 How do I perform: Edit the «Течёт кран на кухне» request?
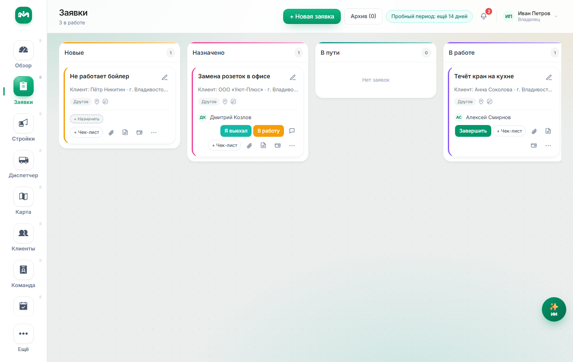549,77
